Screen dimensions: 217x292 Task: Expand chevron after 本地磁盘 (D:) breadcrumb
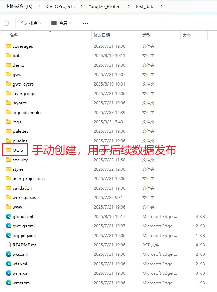(x=39, y=6)
